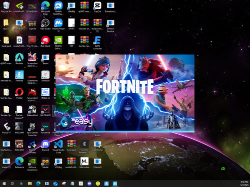
Task: Open the RuinationL desktop shortcut
Action: [x=110, y=7]
